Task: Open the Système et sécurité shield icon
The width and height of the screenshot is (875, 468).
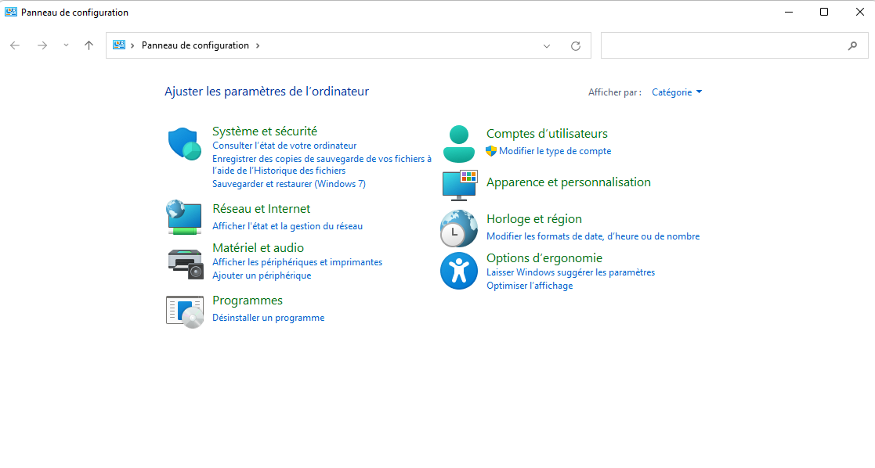Action: tap(184, 143)
